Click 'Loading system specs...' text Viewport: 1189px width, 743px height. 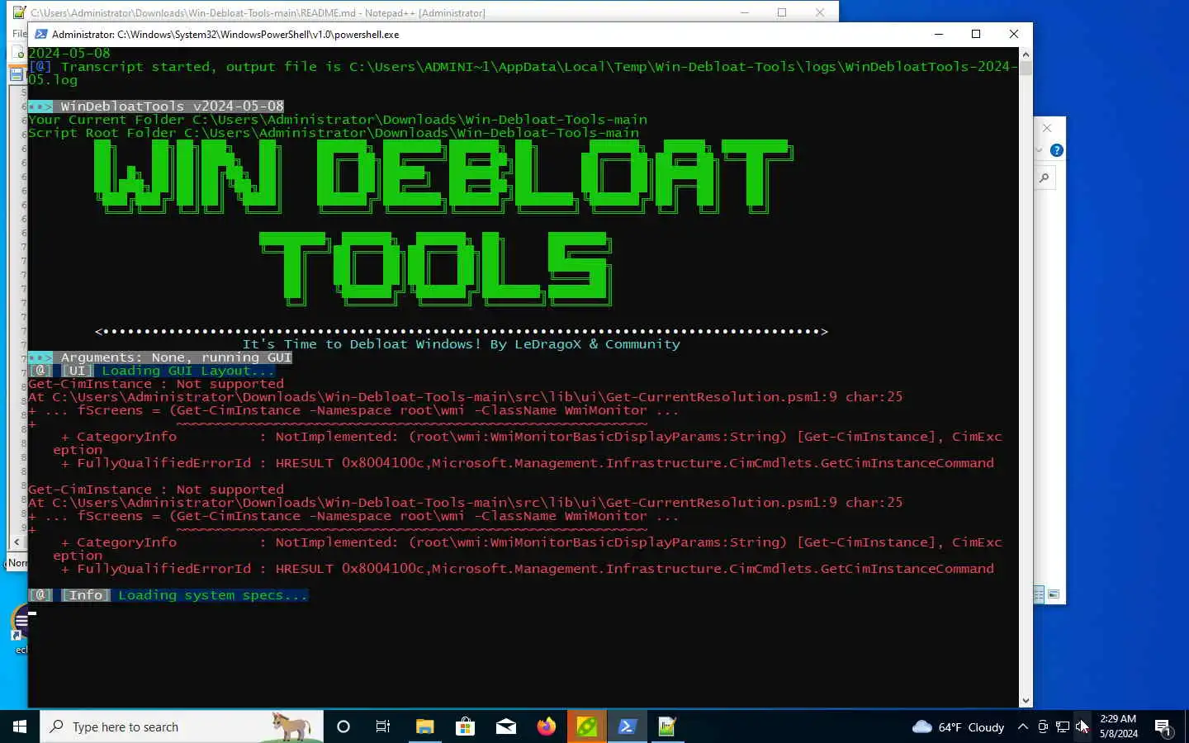click(x=213, y=595)
